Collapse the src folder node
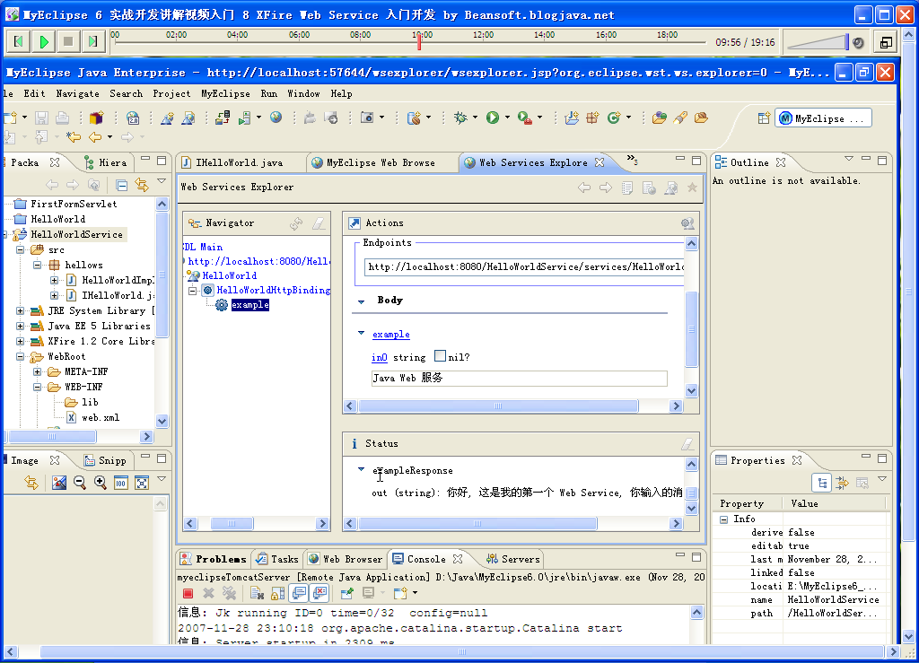The width and height of the screenshot is (919, 663). coord(20,249)
